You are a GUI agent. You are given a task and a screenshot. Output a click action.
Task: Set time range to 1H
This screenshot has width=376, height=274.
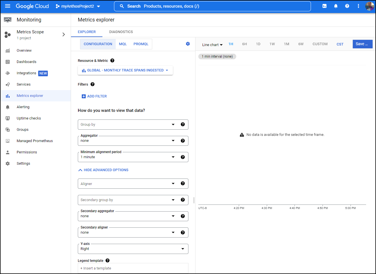[x=231, y=44]
